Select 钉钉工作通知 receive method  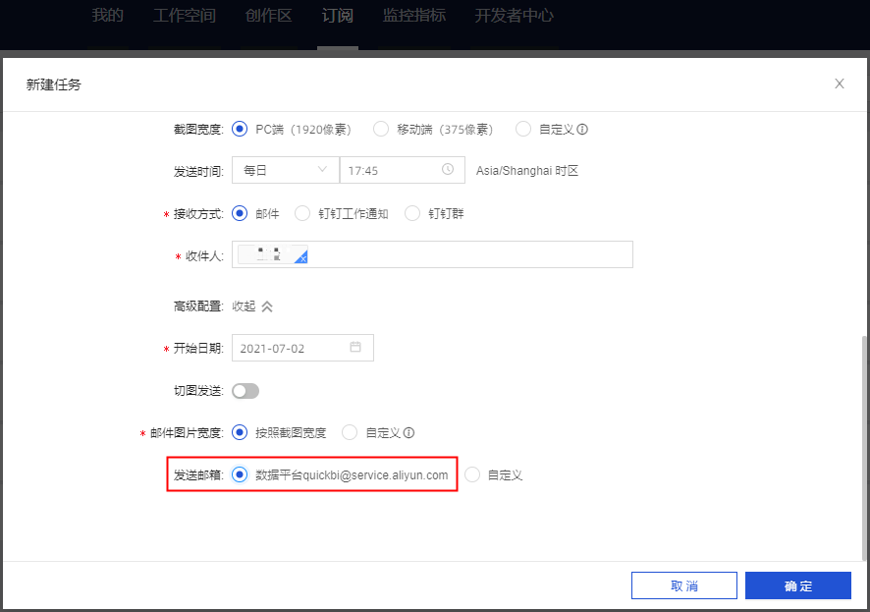[302, 213]
